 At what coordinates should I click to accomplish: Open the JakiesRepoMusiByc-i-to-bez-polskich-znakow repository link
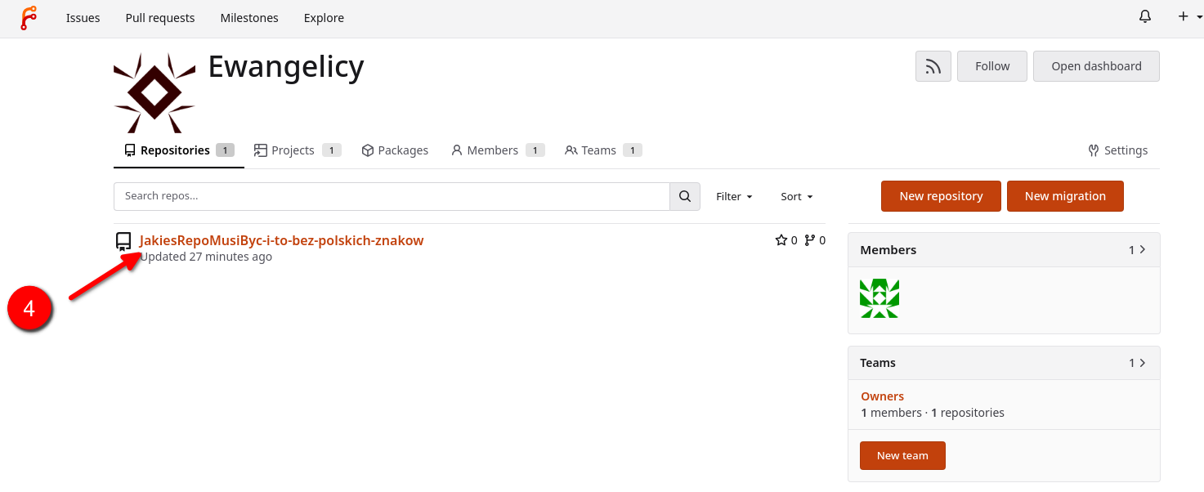click(x=281, y=240)
